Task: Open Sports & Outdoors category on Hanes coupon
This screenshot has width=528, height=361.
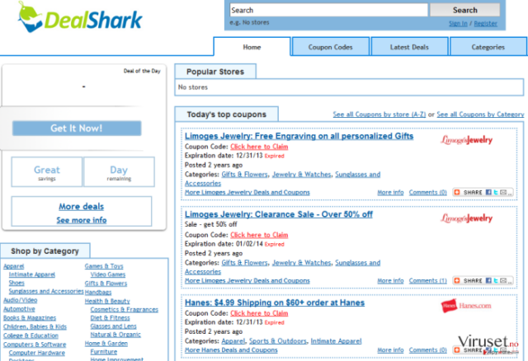Action: [278, 341]
